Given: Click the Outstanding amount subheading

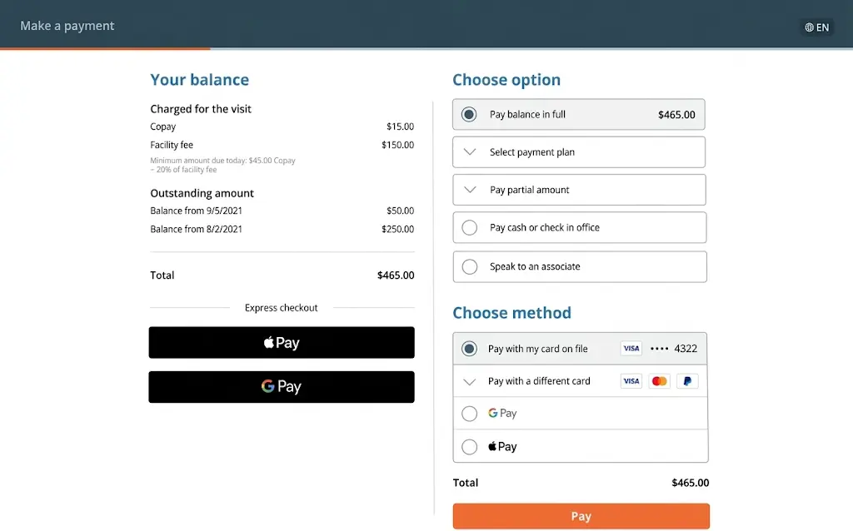Looking at the screenshot, I should [202, 193].
